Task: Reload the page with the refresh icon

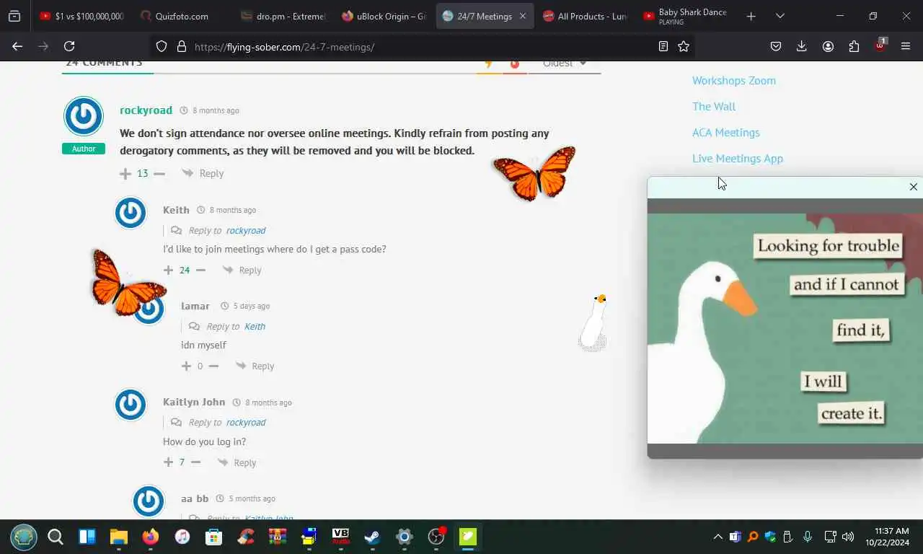Action: 69,46
